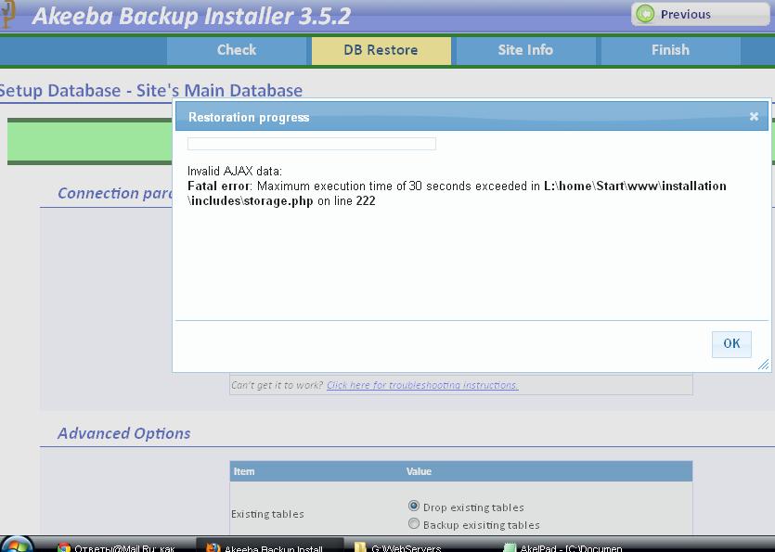The image size is (775, 552).
Task: Click the restoration progress bar
Action: [311, 144]
